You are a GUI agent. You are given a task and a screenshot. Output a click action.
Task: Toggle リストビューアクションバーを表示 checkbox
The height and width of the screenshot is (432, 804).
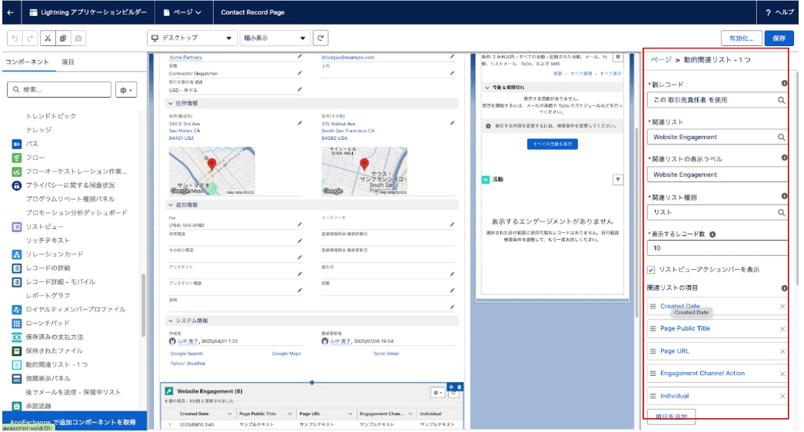tap(651, 270)
